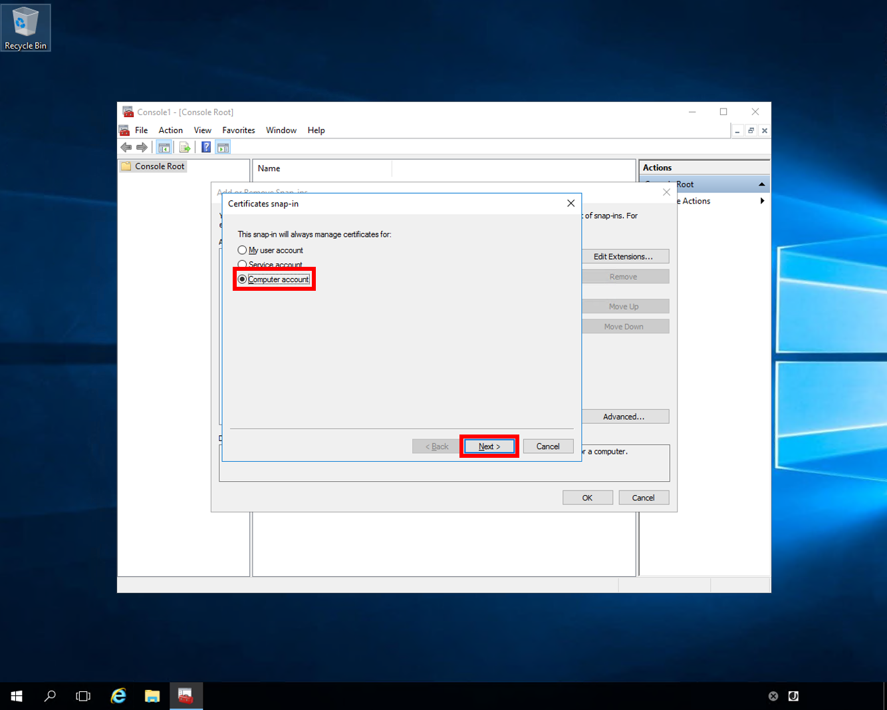Image resolution: width=887 pixels, height=710 pixels.
Task: Click the Console1 title bar app icon
Action: coord(128,112)
